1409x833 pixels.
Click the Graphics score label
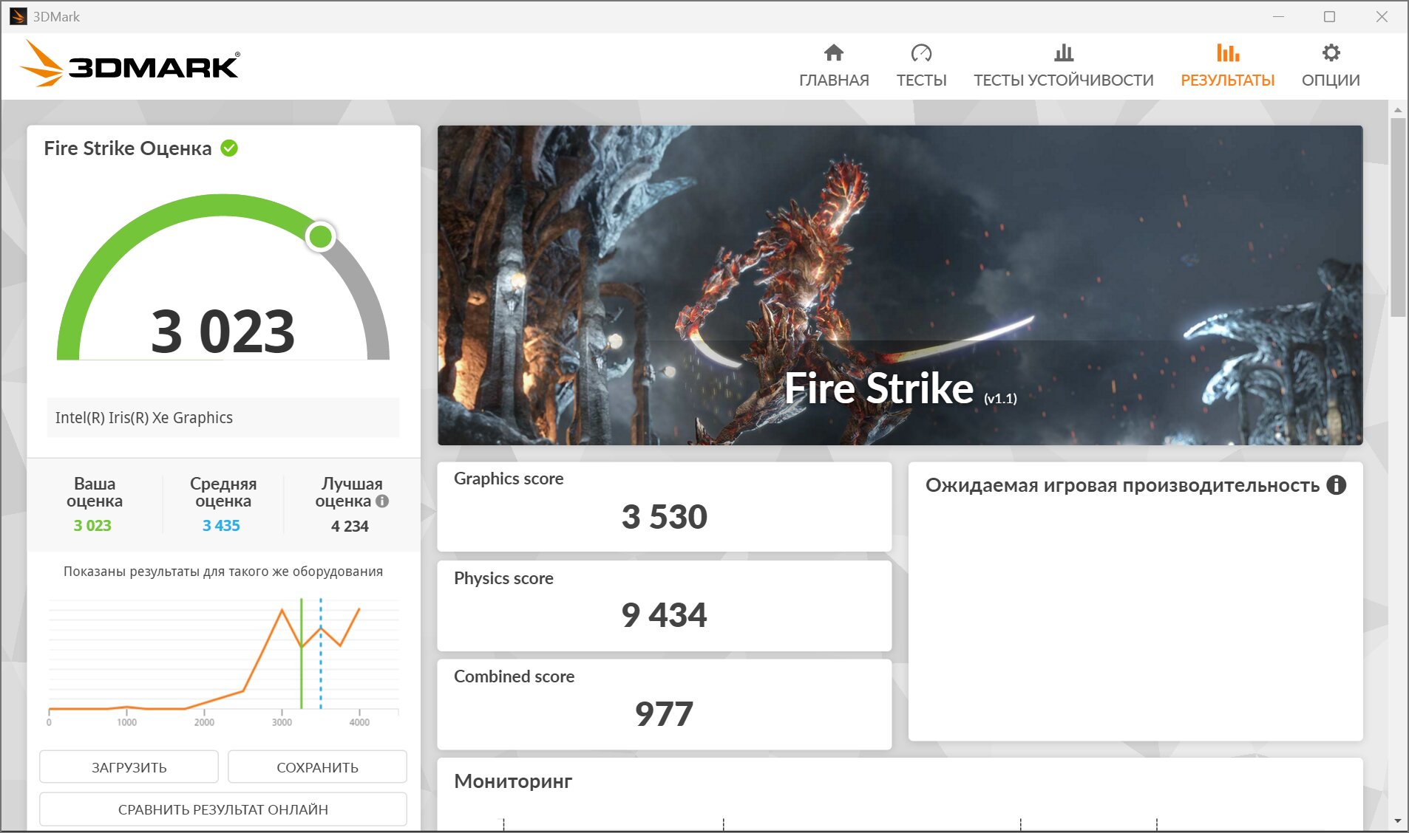[x=509, y=479]
